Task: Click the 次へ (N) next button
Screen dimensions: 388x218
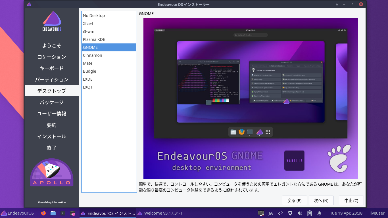Action: tap(321, 200)
